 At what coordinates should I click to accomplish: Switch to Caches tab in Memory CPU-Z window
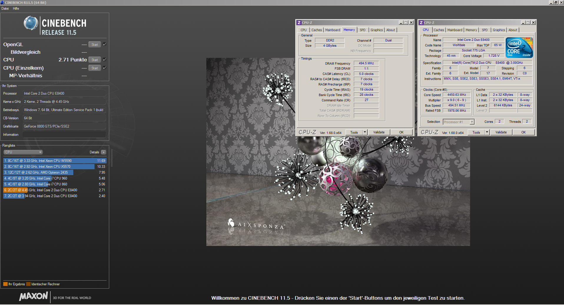pyautogui.click(x=317, y=30)
